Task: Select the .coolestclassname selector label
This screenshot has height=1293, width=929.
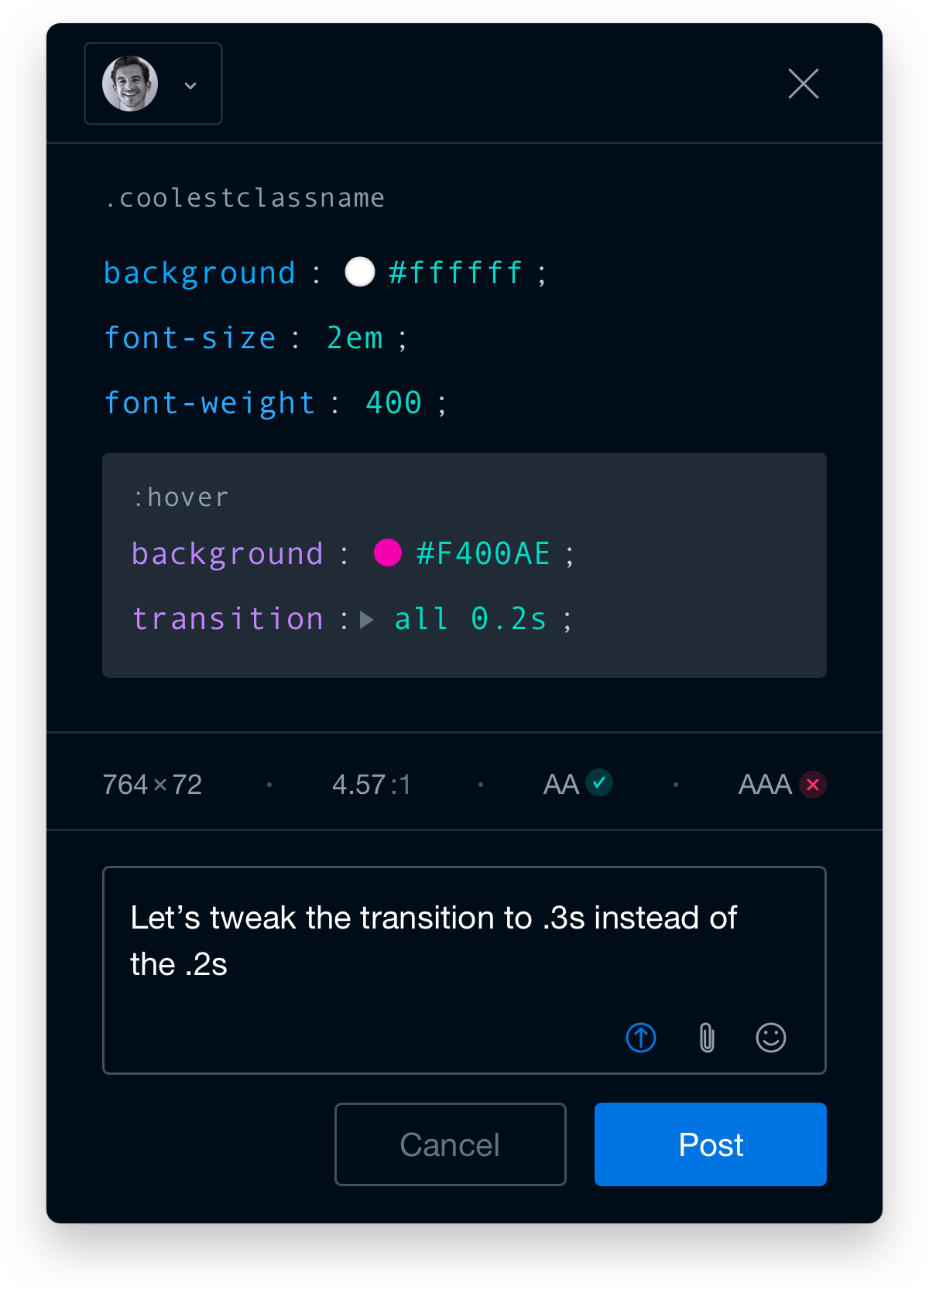Action: pyautogui.click(x=245, y=198)
